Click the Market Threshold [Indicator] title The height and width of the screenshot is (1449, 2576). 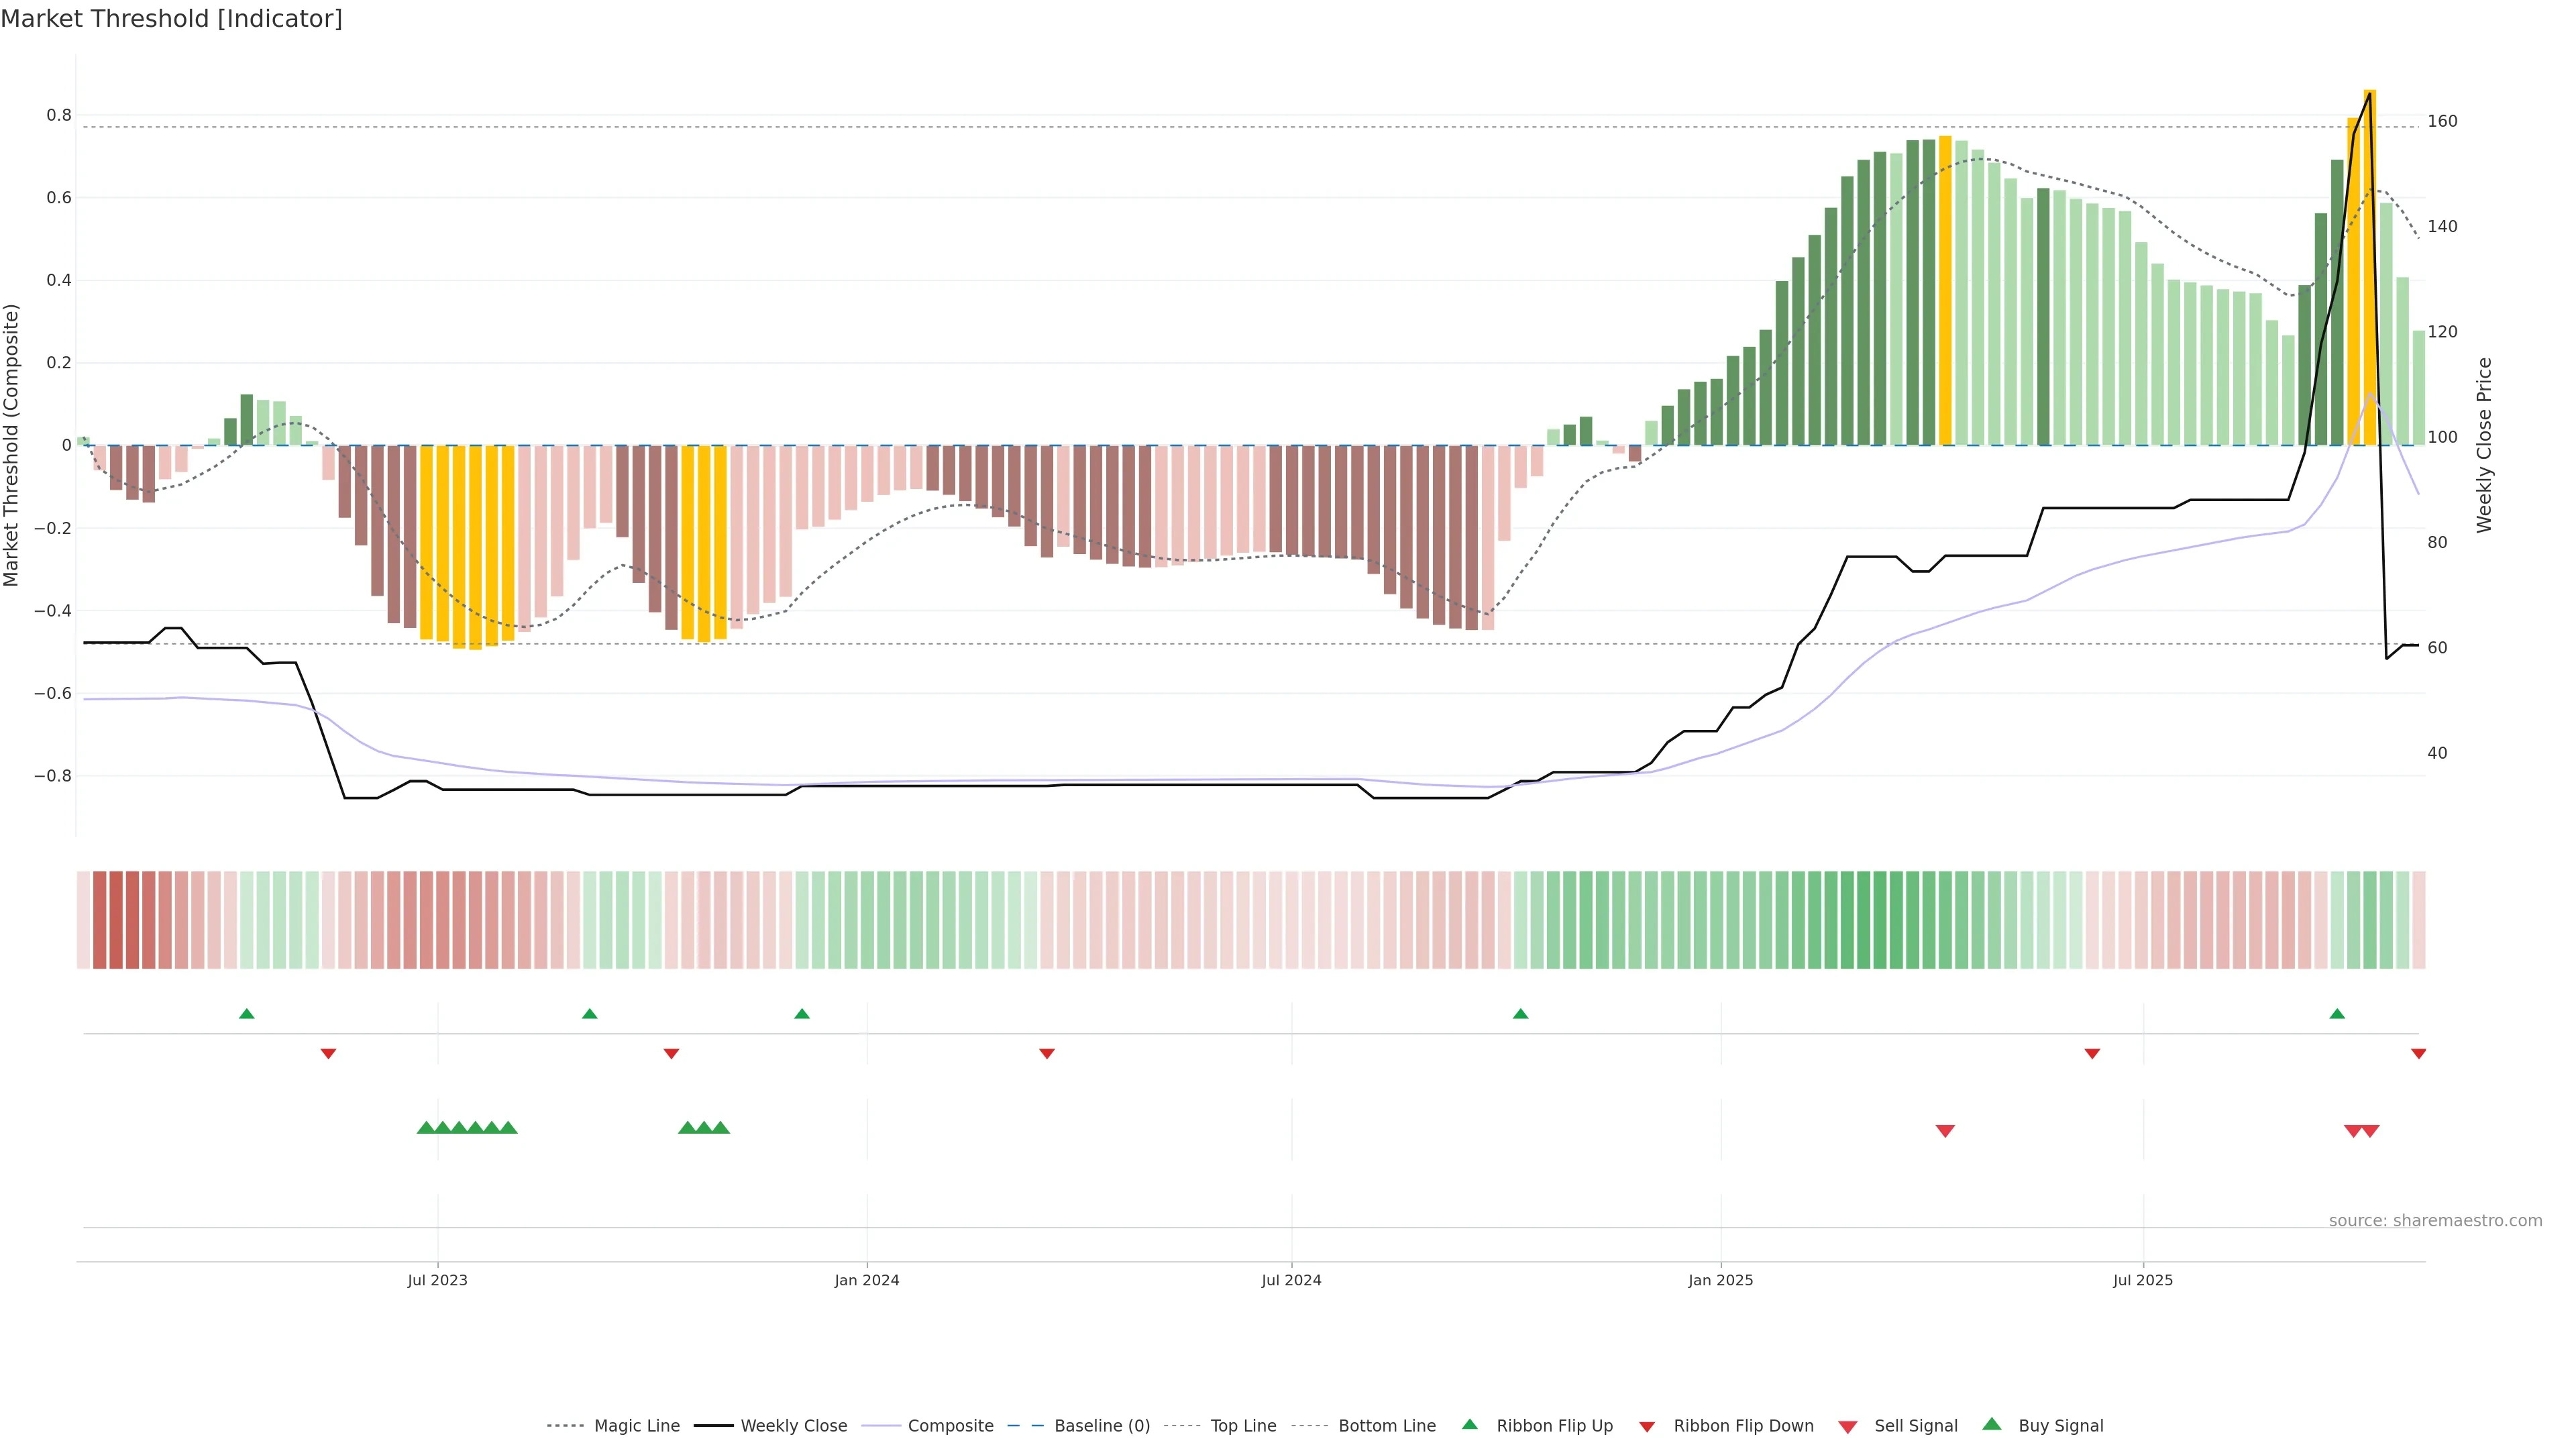pos(171,19)
